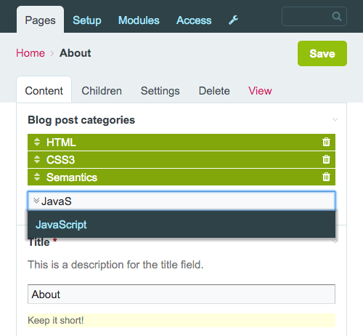Switch to the Children tab

(102, 91)
